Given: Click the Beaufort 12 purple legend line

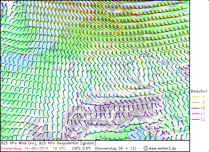Looking at the screenshot, I should [x=195, y=119].
